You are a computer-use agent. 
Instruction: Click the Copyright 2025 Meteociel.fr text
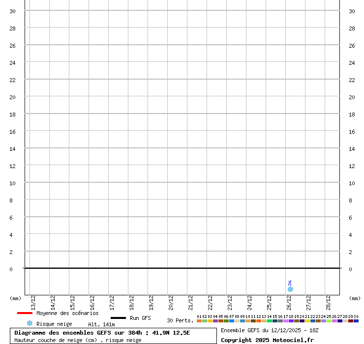tap(267, 340)
